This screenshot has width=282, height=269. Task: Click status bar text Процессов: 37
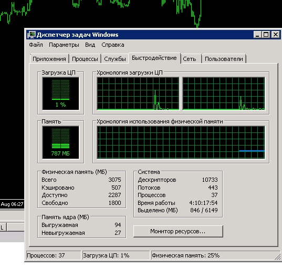point(46,255)
